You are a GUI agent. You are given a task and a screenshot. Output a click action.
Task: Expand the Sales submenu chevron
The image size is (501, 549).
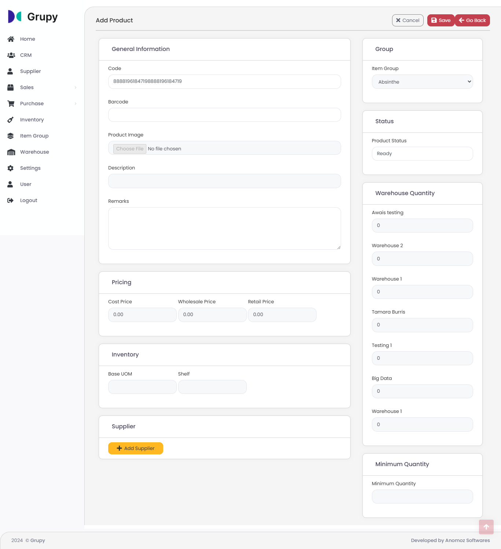pyautogui.click(x=76, y=87)
